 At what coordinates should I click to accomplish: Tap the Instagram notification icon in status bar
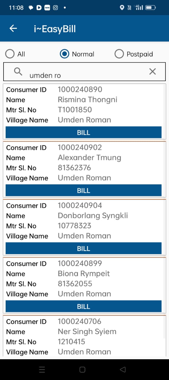tap(55, 8)
